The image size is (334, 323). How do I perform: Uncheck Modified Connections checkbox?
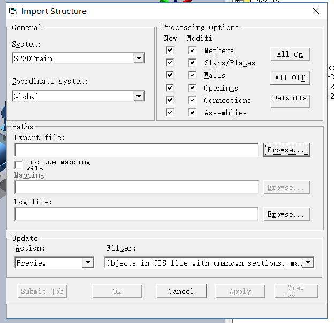[x=192, y=100]
